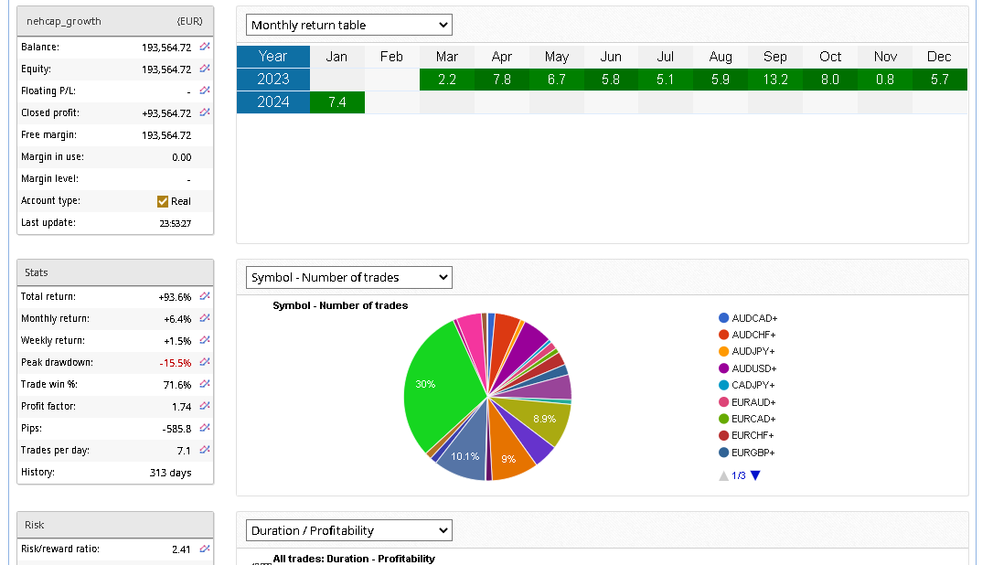Go to next legend page with down arrow
Viewport: 993px width, 565px height.
(755, 475)
